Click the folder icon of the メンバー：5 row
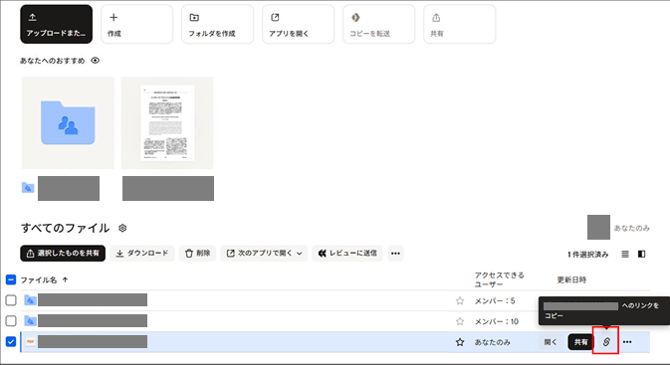This screenshot has width=670, height=365. pyautogui.click(x=30, y=300)
